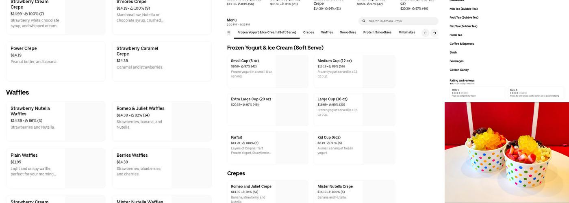Open the Cotton Candy category
Image resolution: width=569 pixels, height=203 pixels.
click(x=459, y=70)
